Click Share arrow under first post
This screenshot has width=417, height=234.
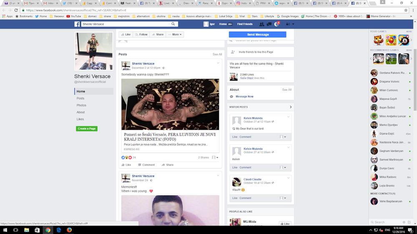point(168,165)
